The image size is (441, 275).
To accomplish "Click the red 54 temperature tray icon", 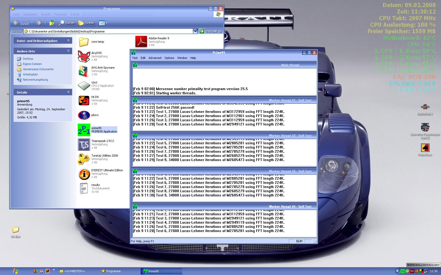I will tap(412, 271).
